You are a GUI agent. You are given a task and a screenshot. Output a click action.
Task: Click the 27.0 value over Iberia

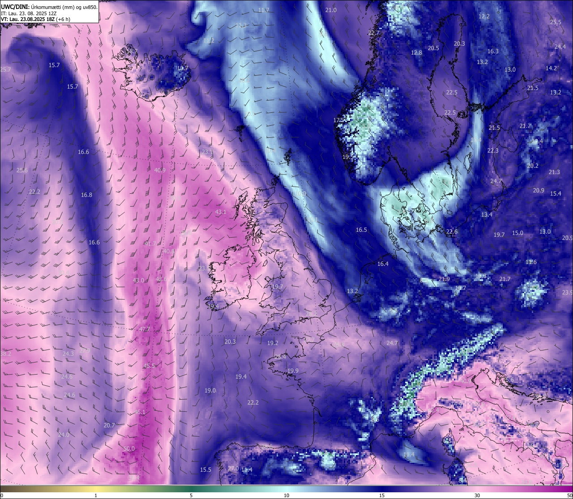pos(233,468)
